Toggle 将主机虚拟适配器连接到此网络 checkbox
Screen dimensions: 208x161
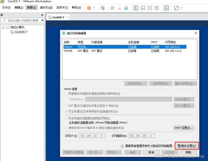pyautogui.click(x=66, y=118)
